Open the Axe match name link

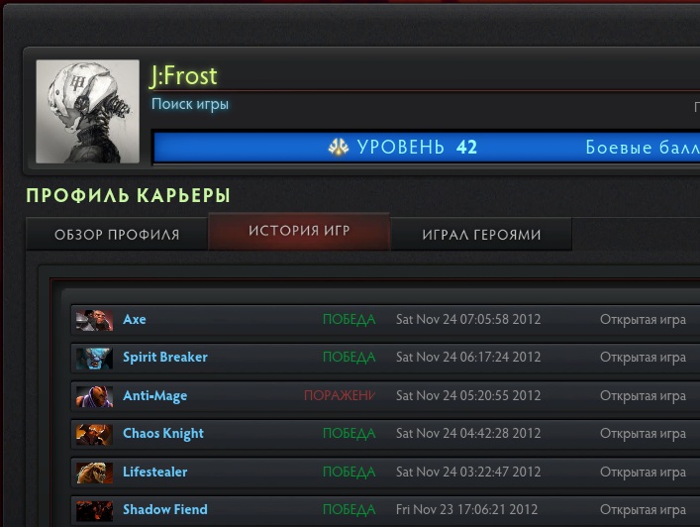point(135,319)
